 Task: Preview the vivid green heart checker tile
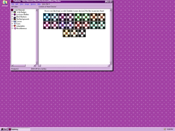coord(78,17)
